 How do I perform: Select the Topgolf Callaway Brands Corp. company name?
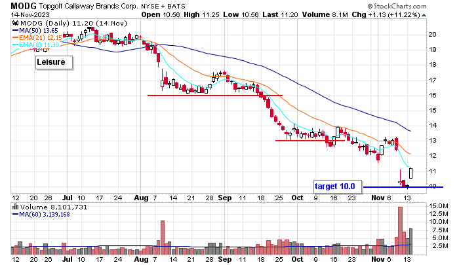(89, 6)
